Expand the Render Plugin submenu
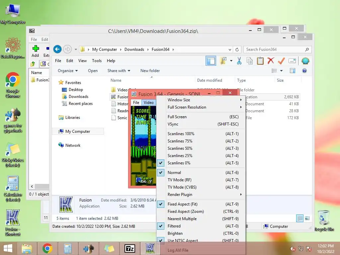This screenshot has width=340, height=255. (x=201, y=195)
